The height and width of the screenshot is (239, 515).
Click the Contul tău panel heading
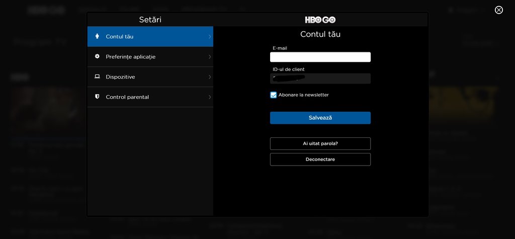coord(320,34)
